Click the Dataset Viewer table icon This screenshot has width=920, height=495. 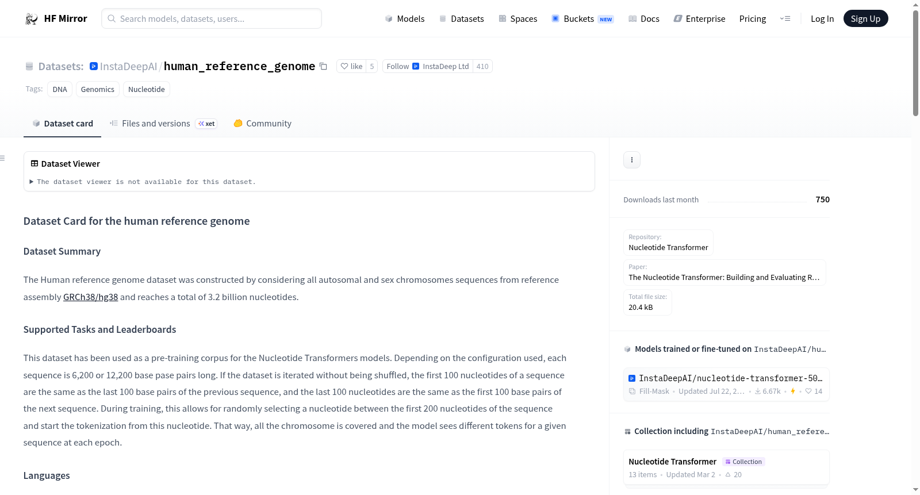point(34,164)
